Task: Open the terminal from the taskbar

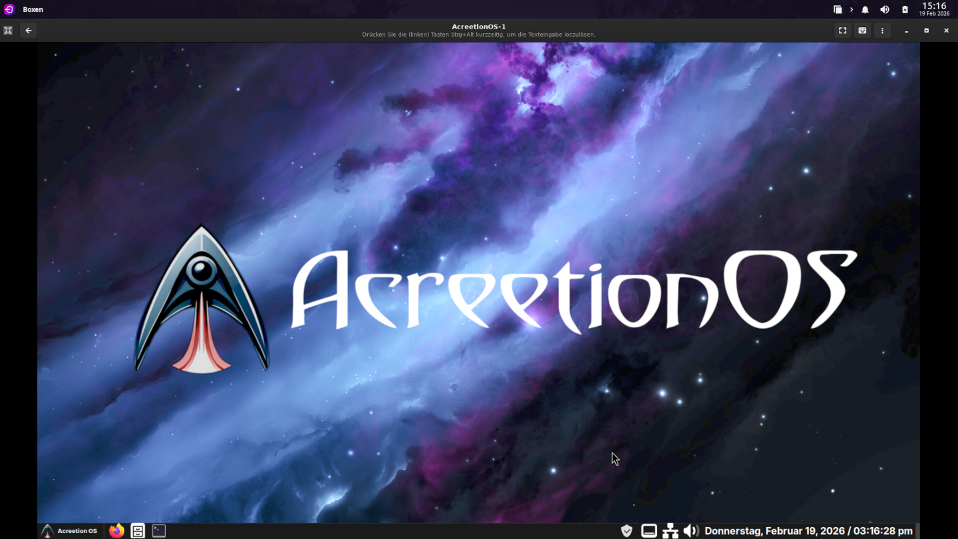Action: (158, 530)
